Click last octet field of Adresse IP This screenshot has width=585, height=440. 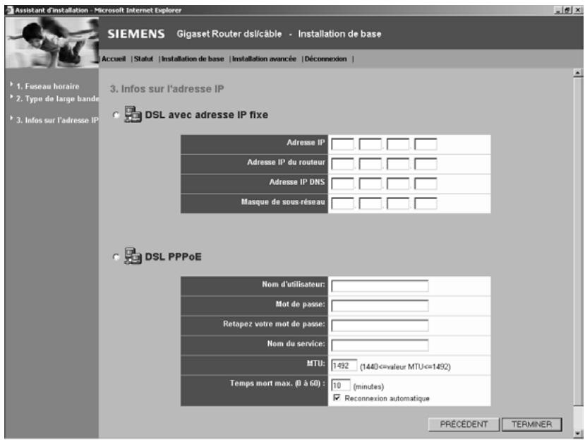426,144
